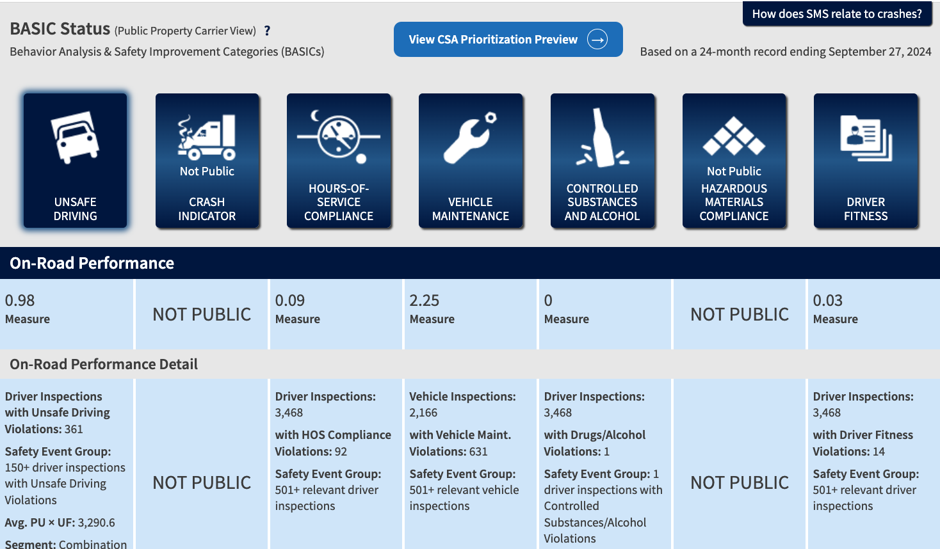Click the bottle icon above Controlled Substances
This screenshot has height=549, width=940.
(603, 134)
